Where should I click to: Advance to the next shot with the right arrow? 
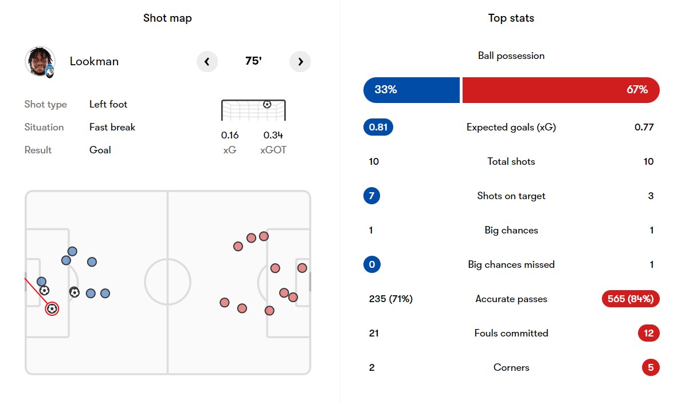(300, 62)
